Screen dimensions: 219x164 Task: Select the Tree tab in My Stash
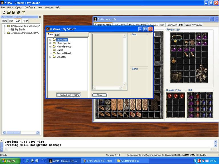50,34
